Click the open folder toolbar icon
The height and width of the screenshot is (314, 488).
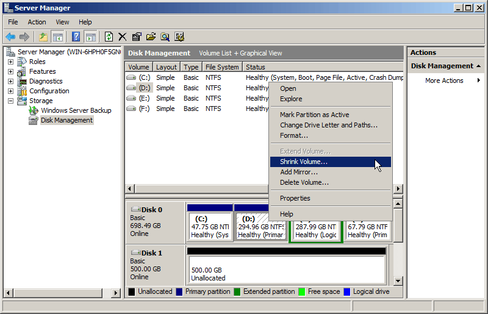[x=151, y=37]
